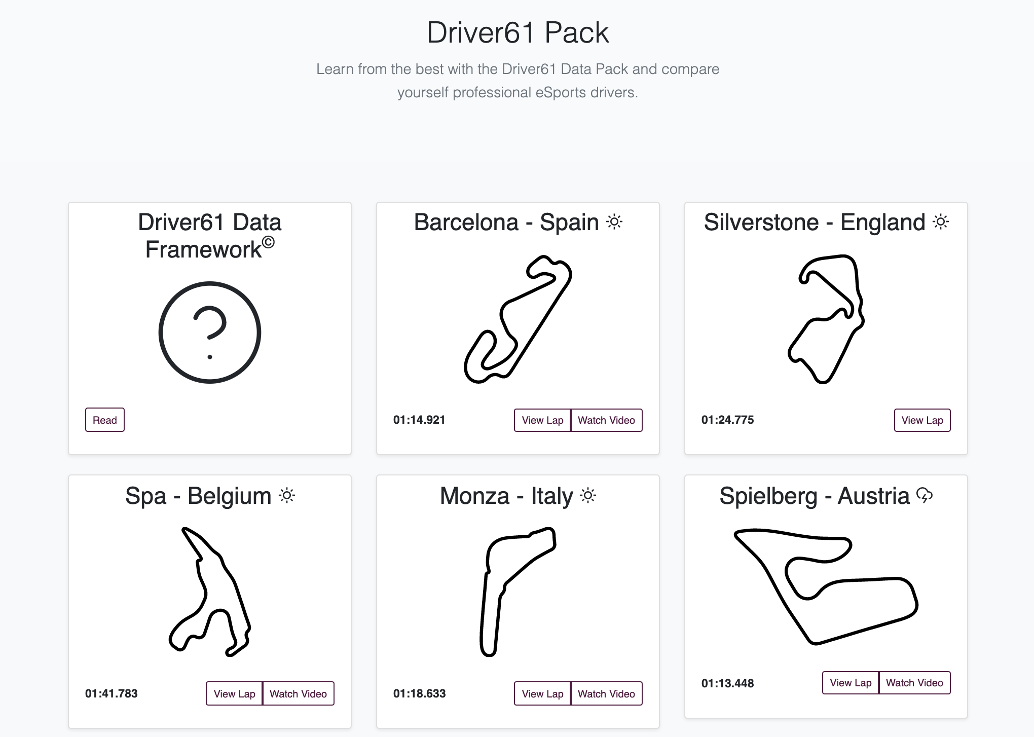Viewport: 1034px width, 737px height.
Task: View Lap for Silverstone - England
Action: click(x=922, y=420)
